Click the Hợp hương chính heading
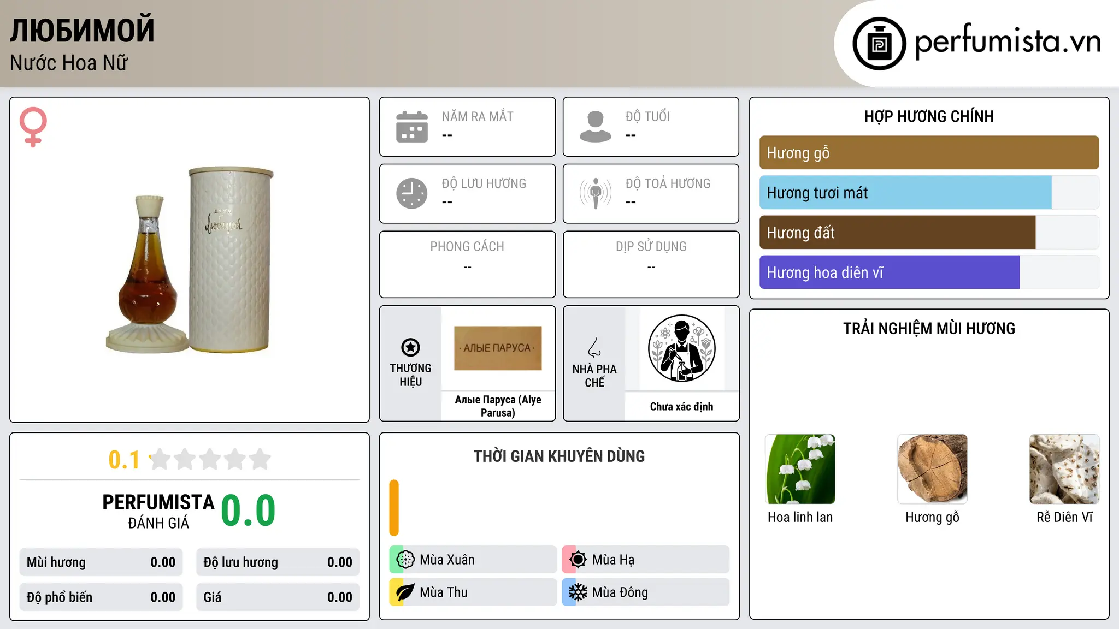The image size is (1119, 629). coord(929,116)
